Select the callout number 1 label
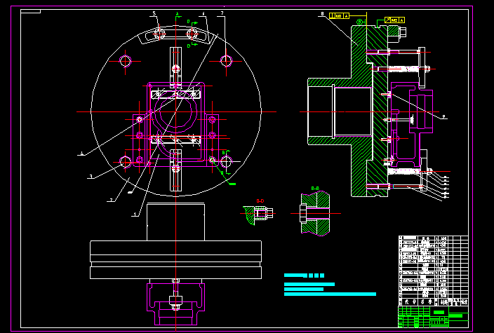 [x=135, y=215]
